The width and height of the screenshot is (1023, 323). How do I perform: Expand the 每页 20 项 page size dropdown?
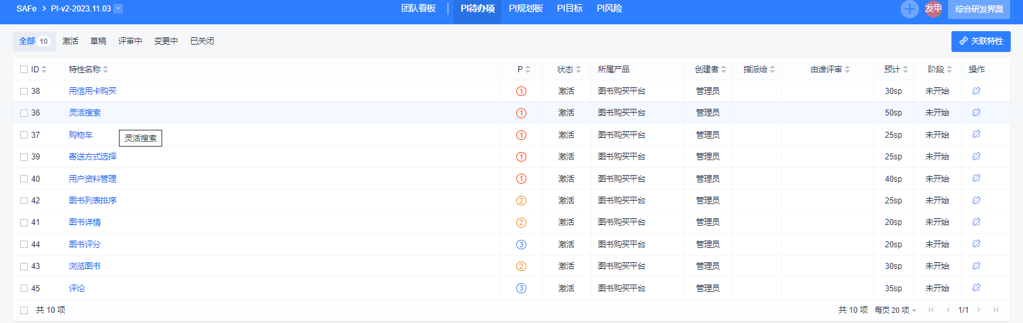[x=895, y=310]
